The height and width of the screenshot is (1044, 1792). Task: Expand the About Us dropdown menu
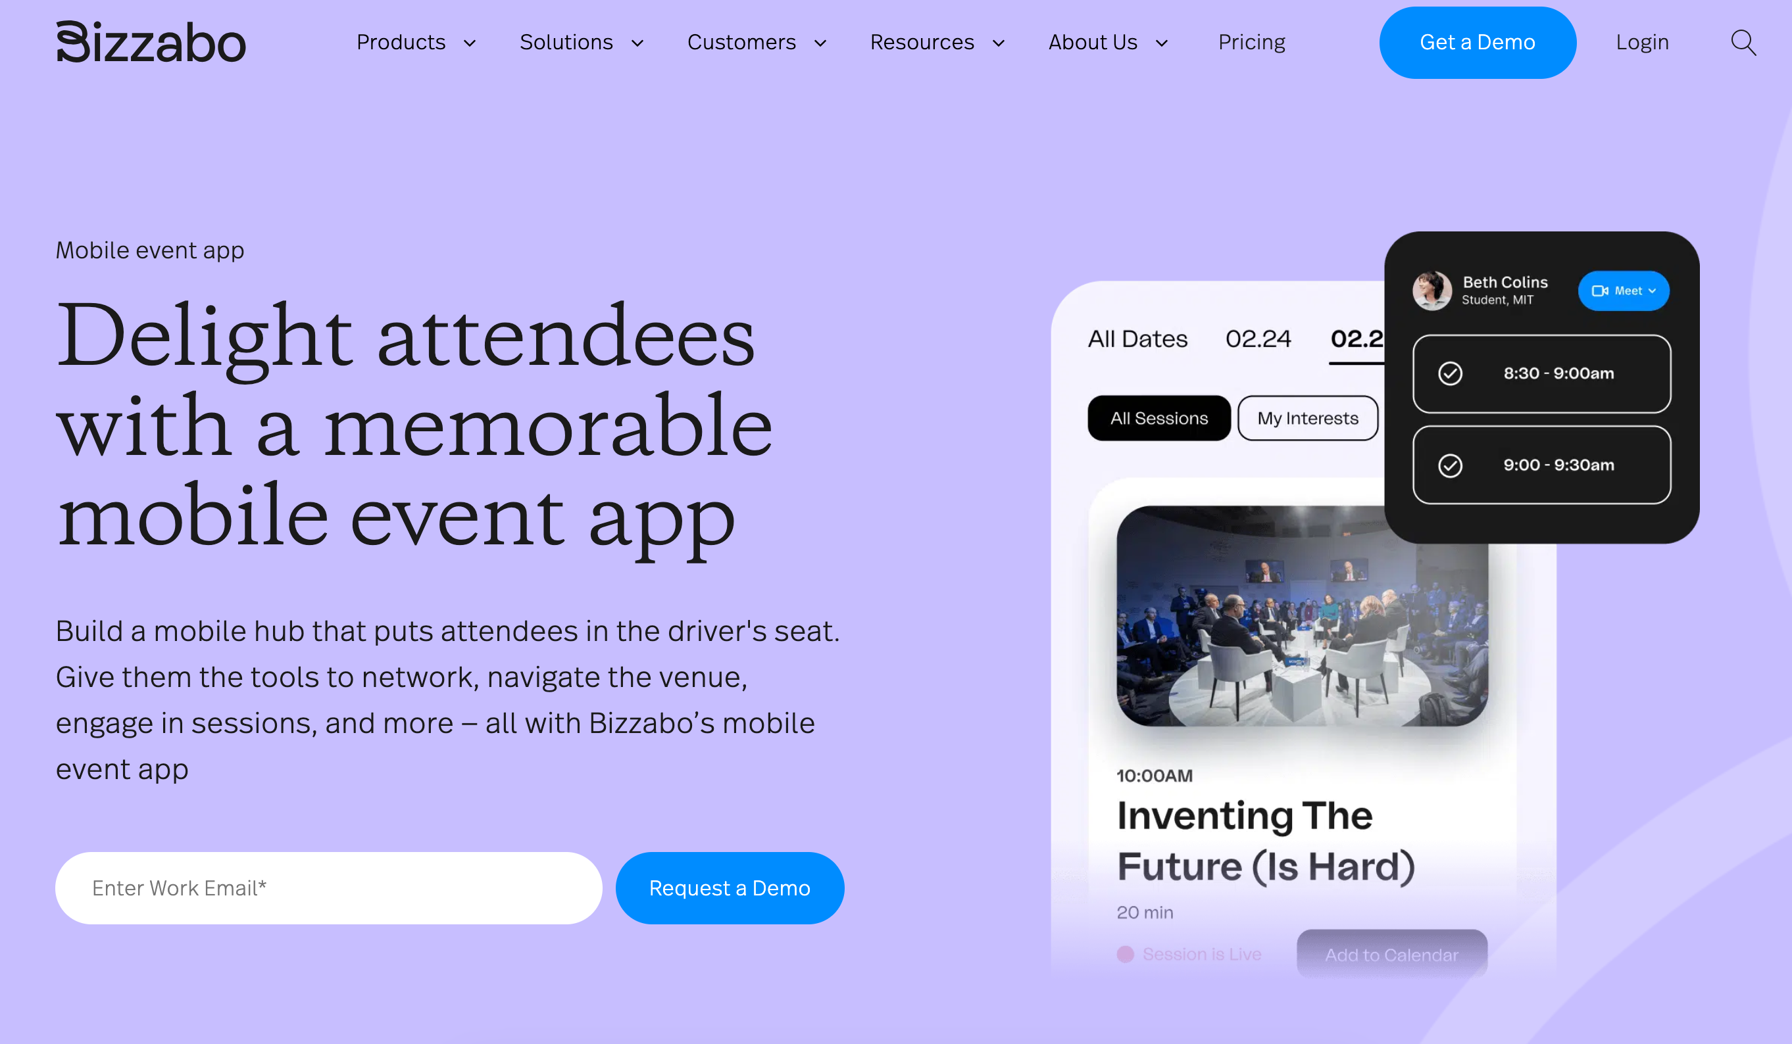[1110, 42]
